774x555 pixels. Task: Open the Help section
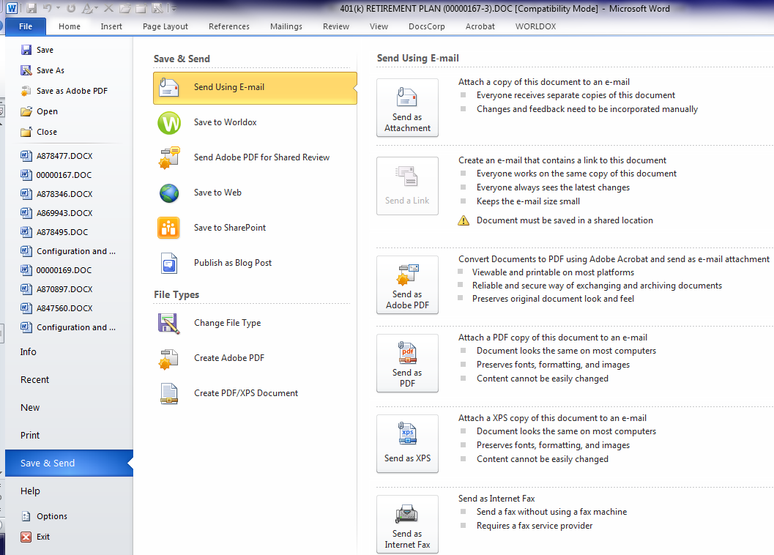tap(30, 491)
